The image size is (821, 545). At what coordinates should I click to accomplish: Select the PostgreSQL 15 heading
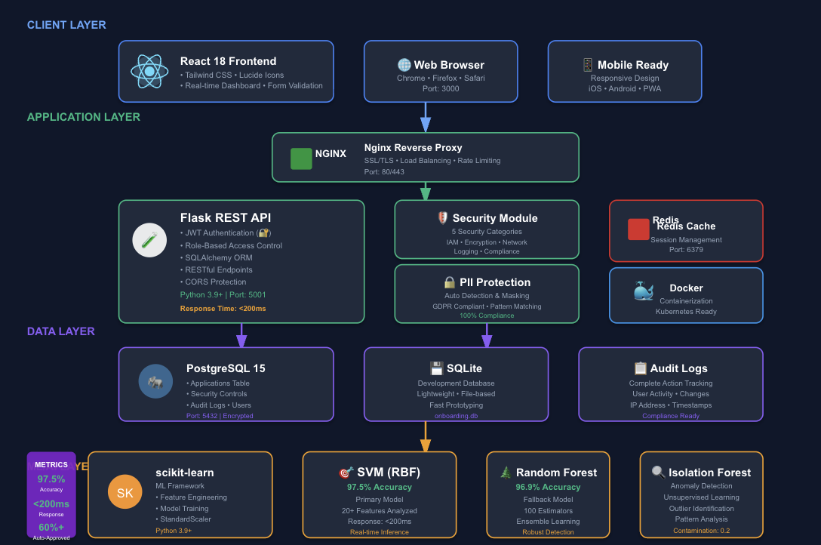coord(226,368)
